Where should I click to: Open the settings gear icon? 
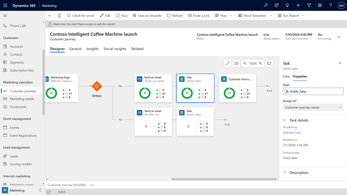(x=320, y=5)
